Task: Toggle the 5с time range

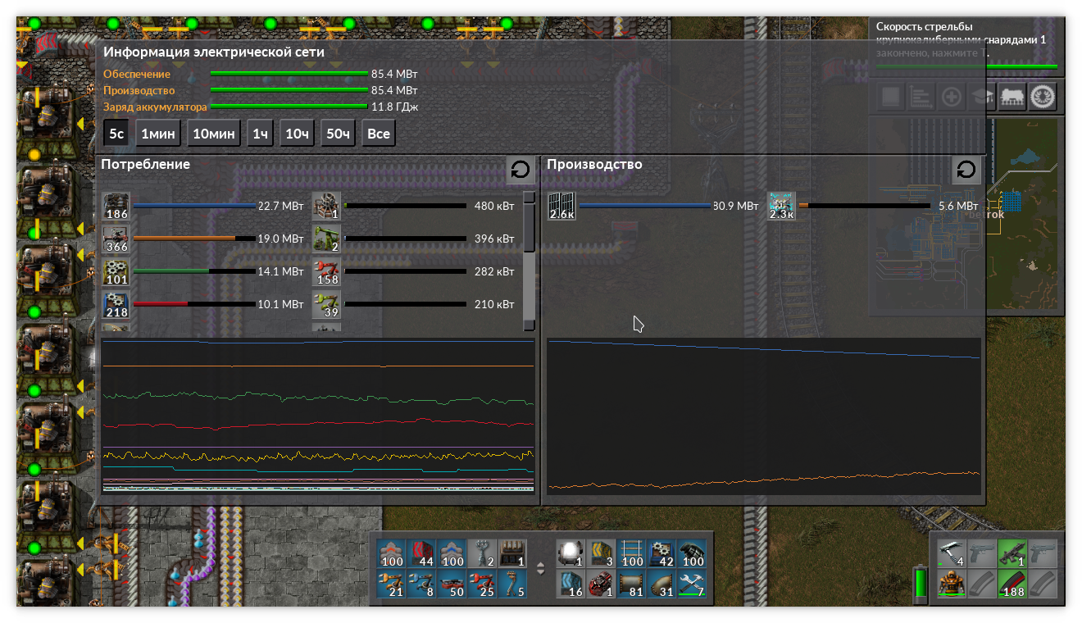Action: click(x=116, y=133)
